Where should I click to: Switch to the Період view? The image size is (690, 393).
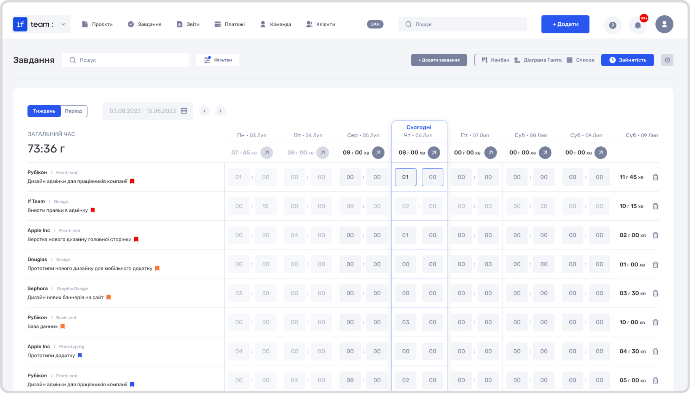point(73,111)
